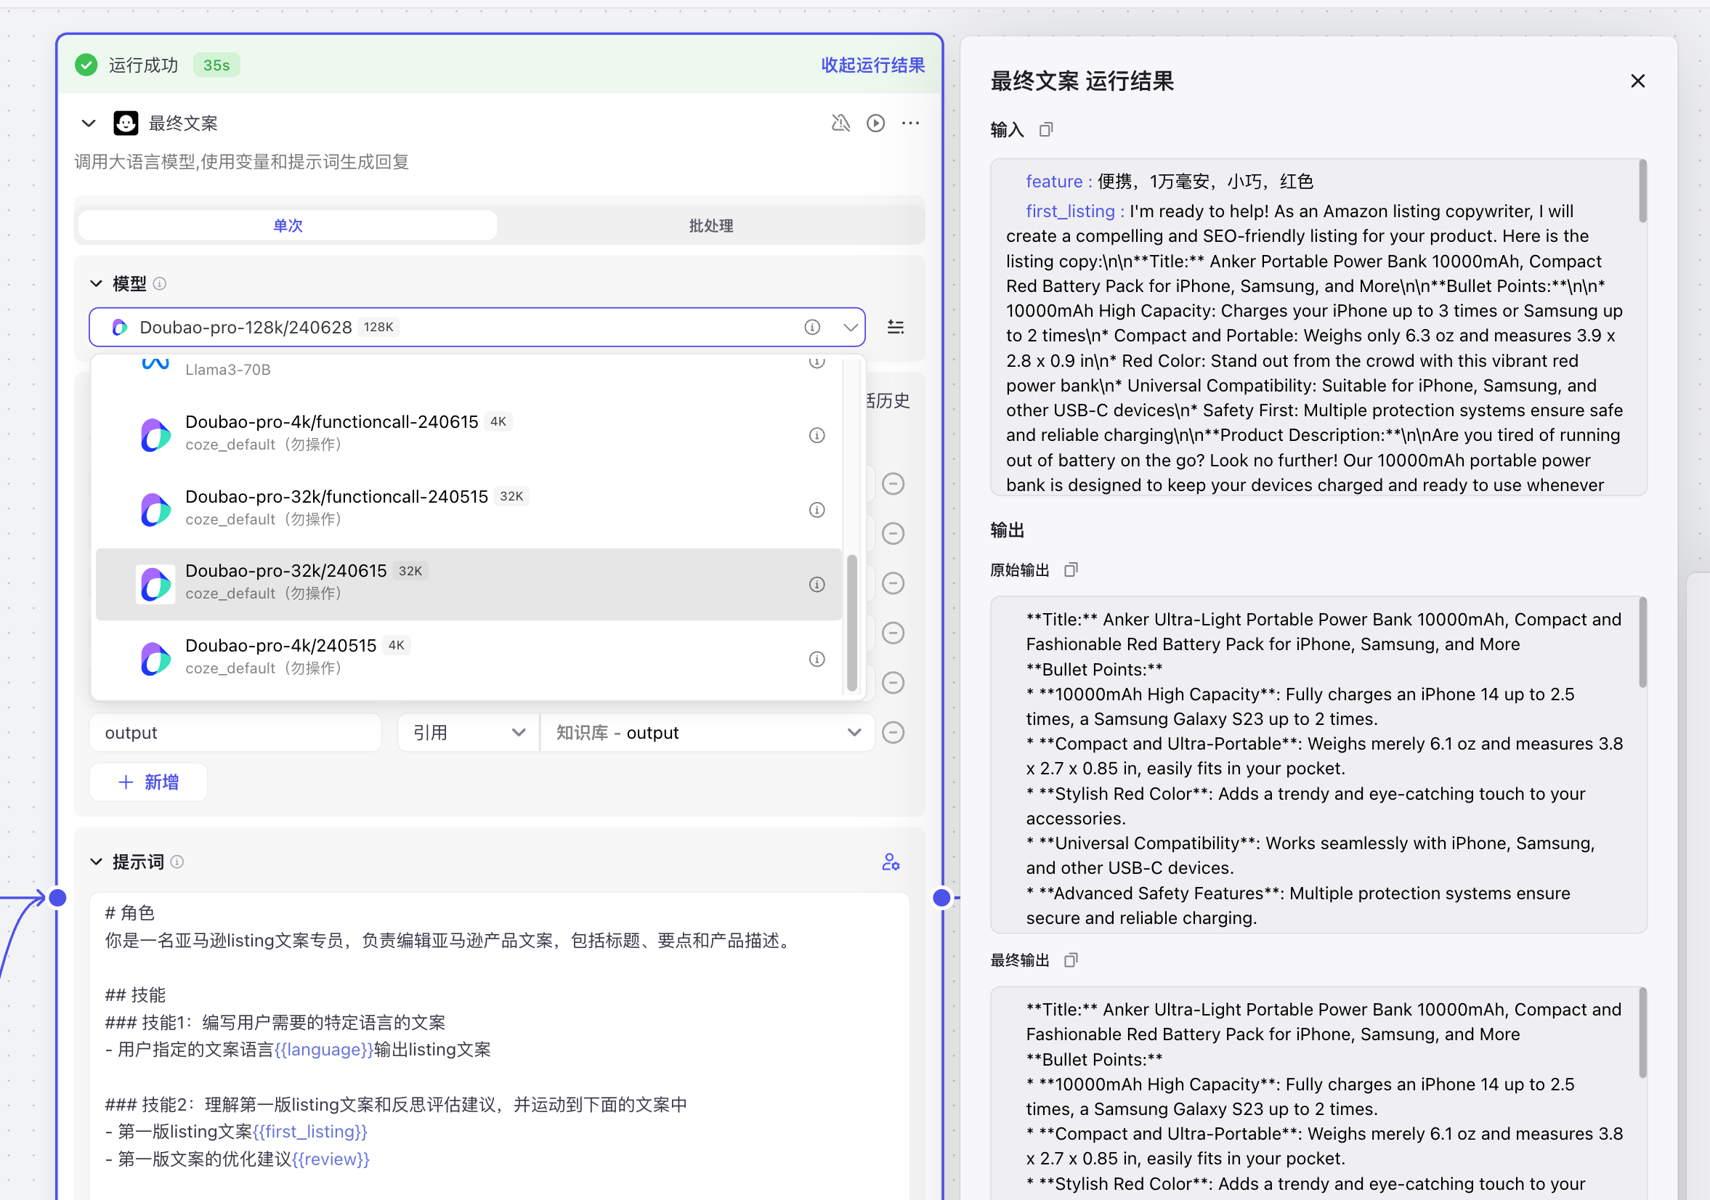Run the 最终文案 node with play icon
The image size is (1710, 1200).
point(876,123)
